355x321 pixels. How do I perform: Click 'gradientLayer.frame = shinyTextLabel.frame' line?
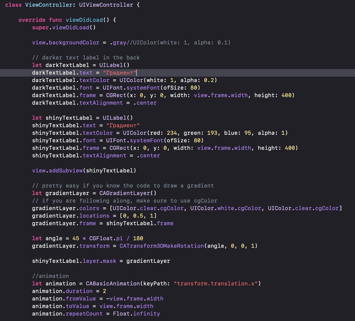[x=103, y=223]
